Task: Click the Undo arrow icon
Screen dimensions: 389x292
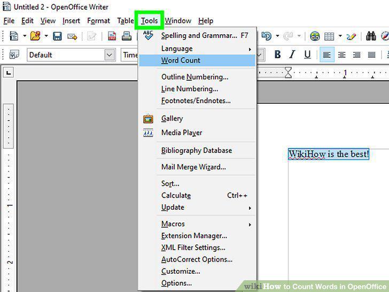Action: coord(267,36)
